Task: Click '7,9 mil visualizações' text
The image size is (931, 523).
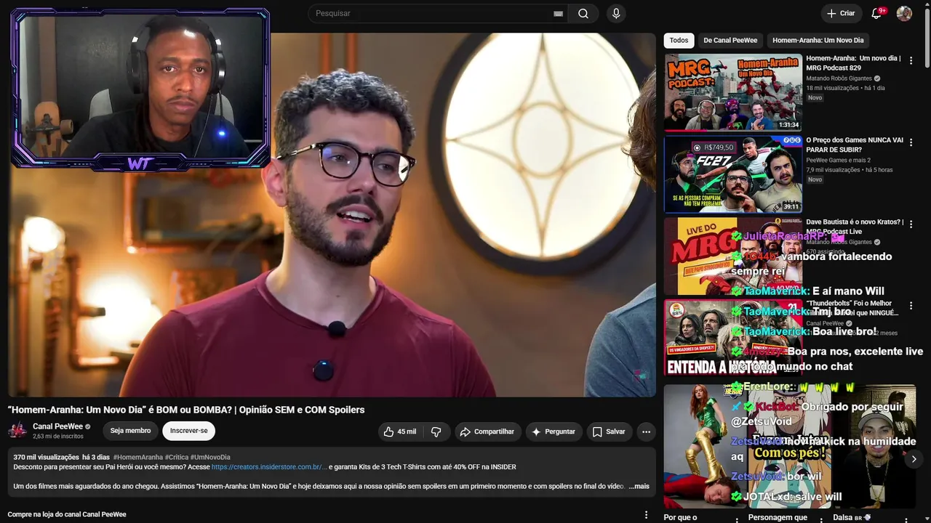Action: 833,170
